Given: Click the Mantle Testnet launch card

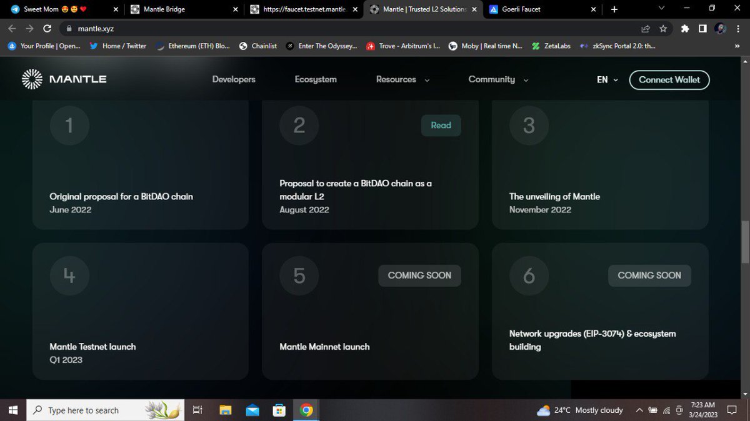Looking at the screenshot, I should [x=141, y=311].
